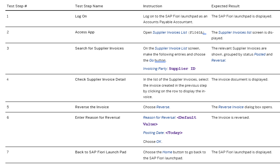Click the F1060A app code text
Screen dimensions: 280x166
coord(196,33)
